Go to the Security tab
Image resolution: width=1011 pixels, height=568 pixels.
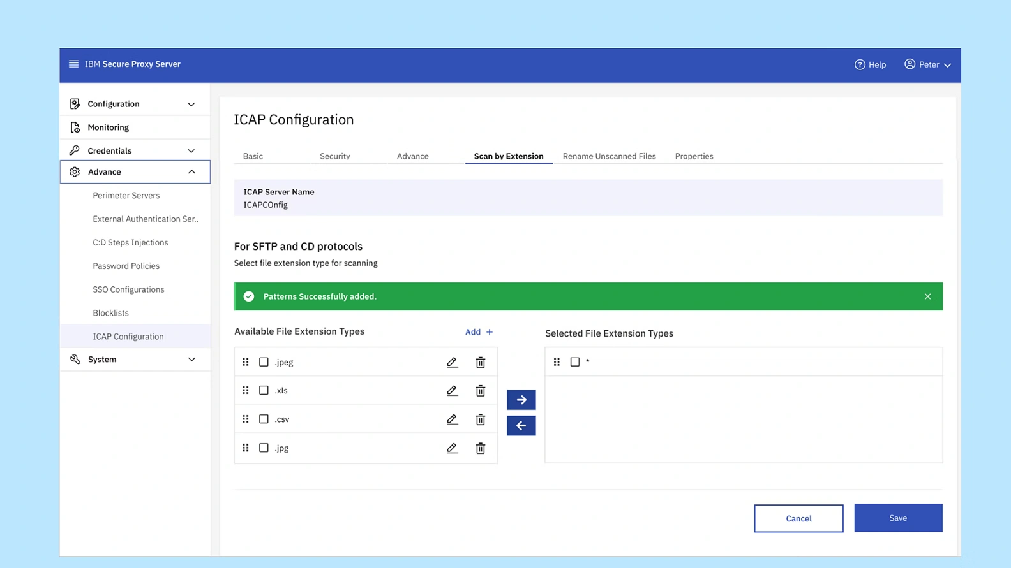(x=334, y=156)
